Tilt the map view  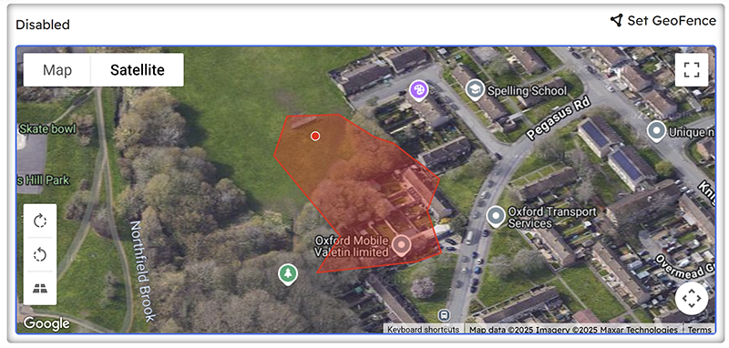pos(40,288)
